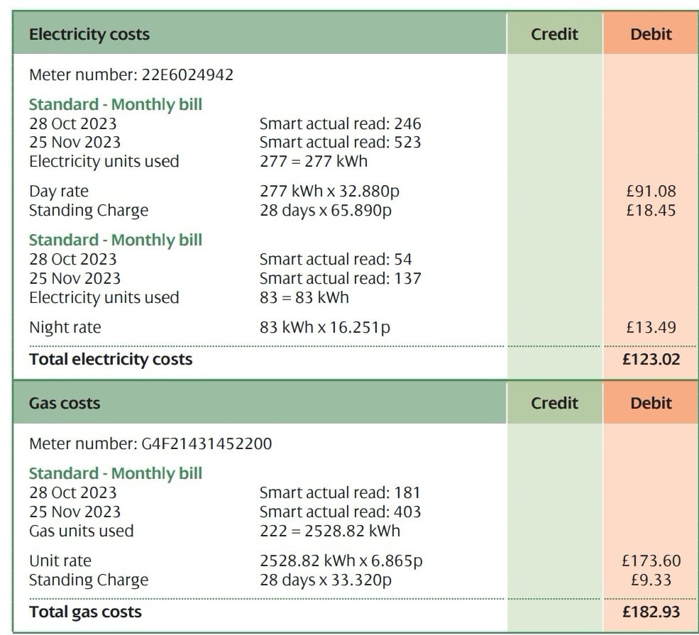The image size is (699, 635).
Task: Click the 83 kWh x 16.251p calculation
Action: pos(325,328)
